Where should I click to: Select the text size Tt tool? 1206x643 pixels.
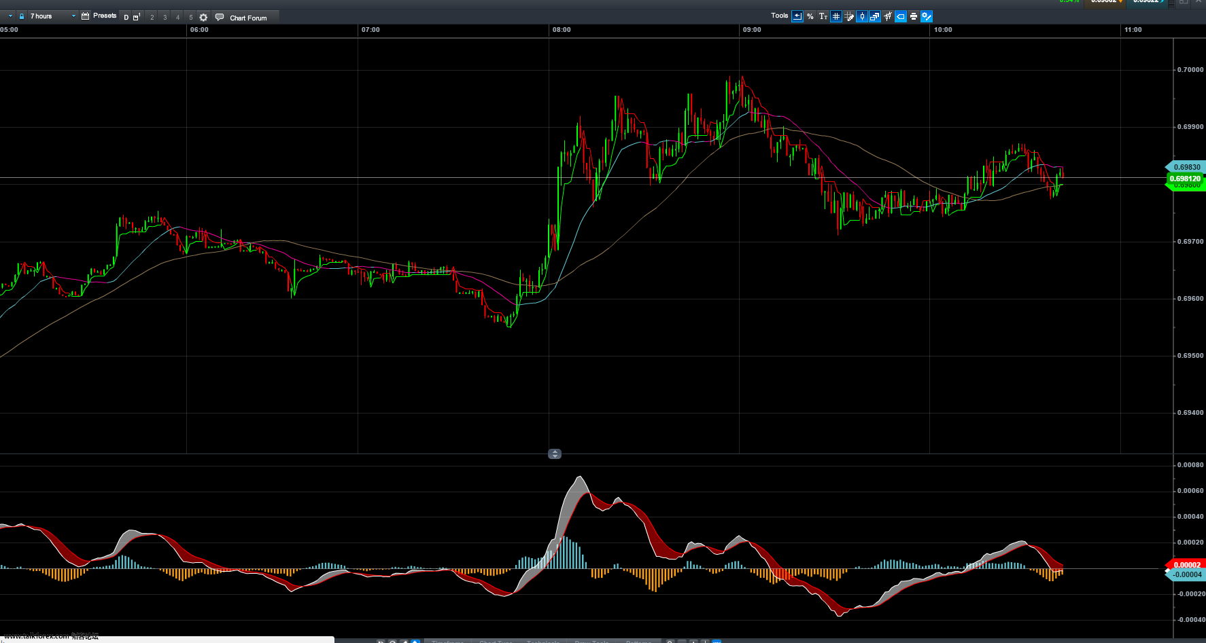823,16
